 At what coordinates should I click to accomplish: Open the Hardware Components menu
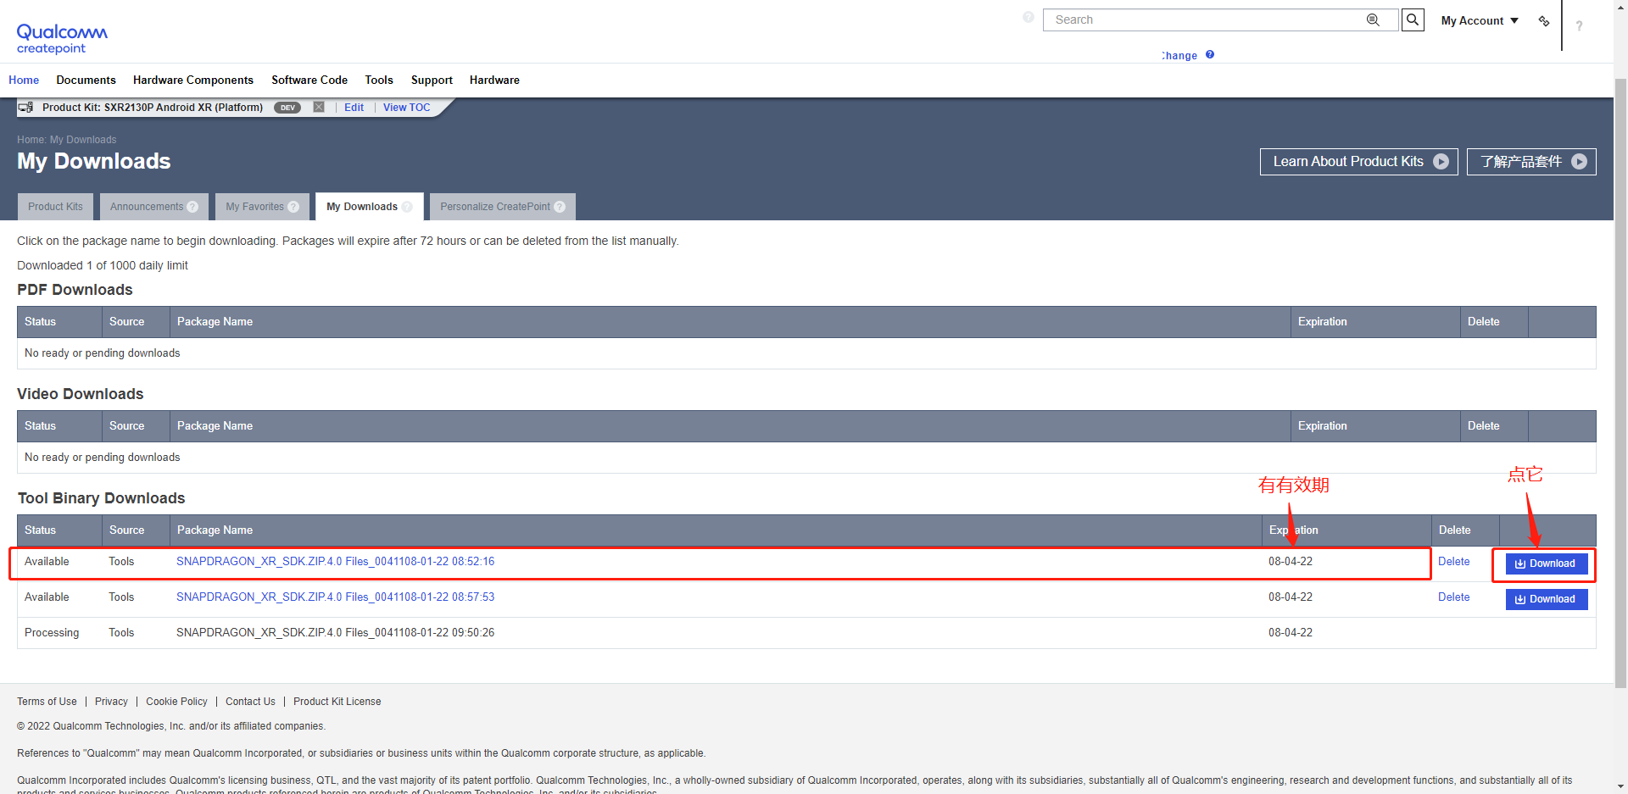point(193,80)
